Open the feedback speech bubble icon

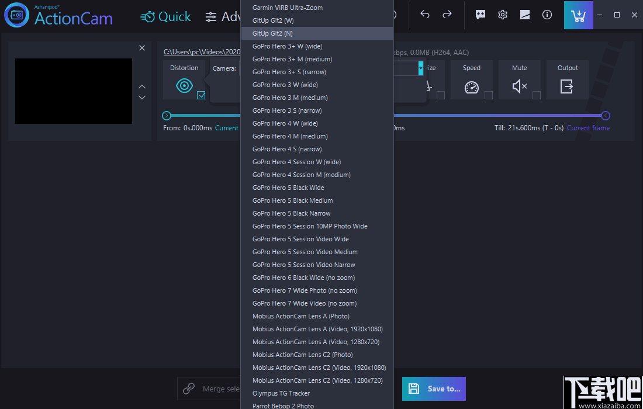[x=480, y=15]
